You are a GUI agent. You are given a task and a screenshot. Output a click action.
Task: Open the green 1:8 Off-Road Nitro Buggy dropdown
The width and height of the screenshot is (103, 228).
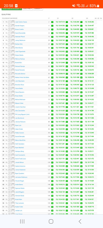12,9
